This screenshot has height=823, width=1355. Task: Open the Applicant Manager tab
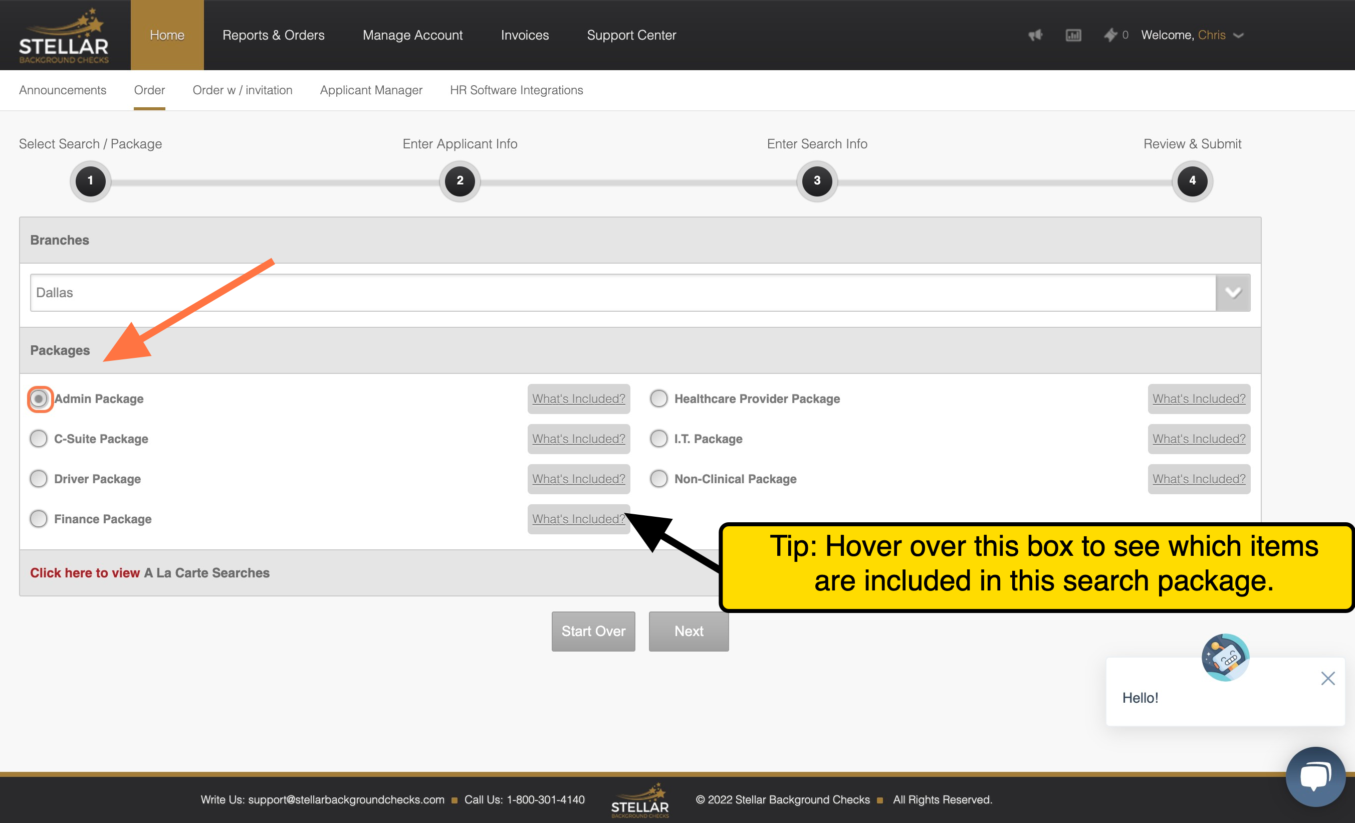371,90
